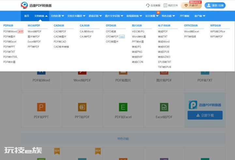Click the 立即下载 download button

click(x=205, y=115)
